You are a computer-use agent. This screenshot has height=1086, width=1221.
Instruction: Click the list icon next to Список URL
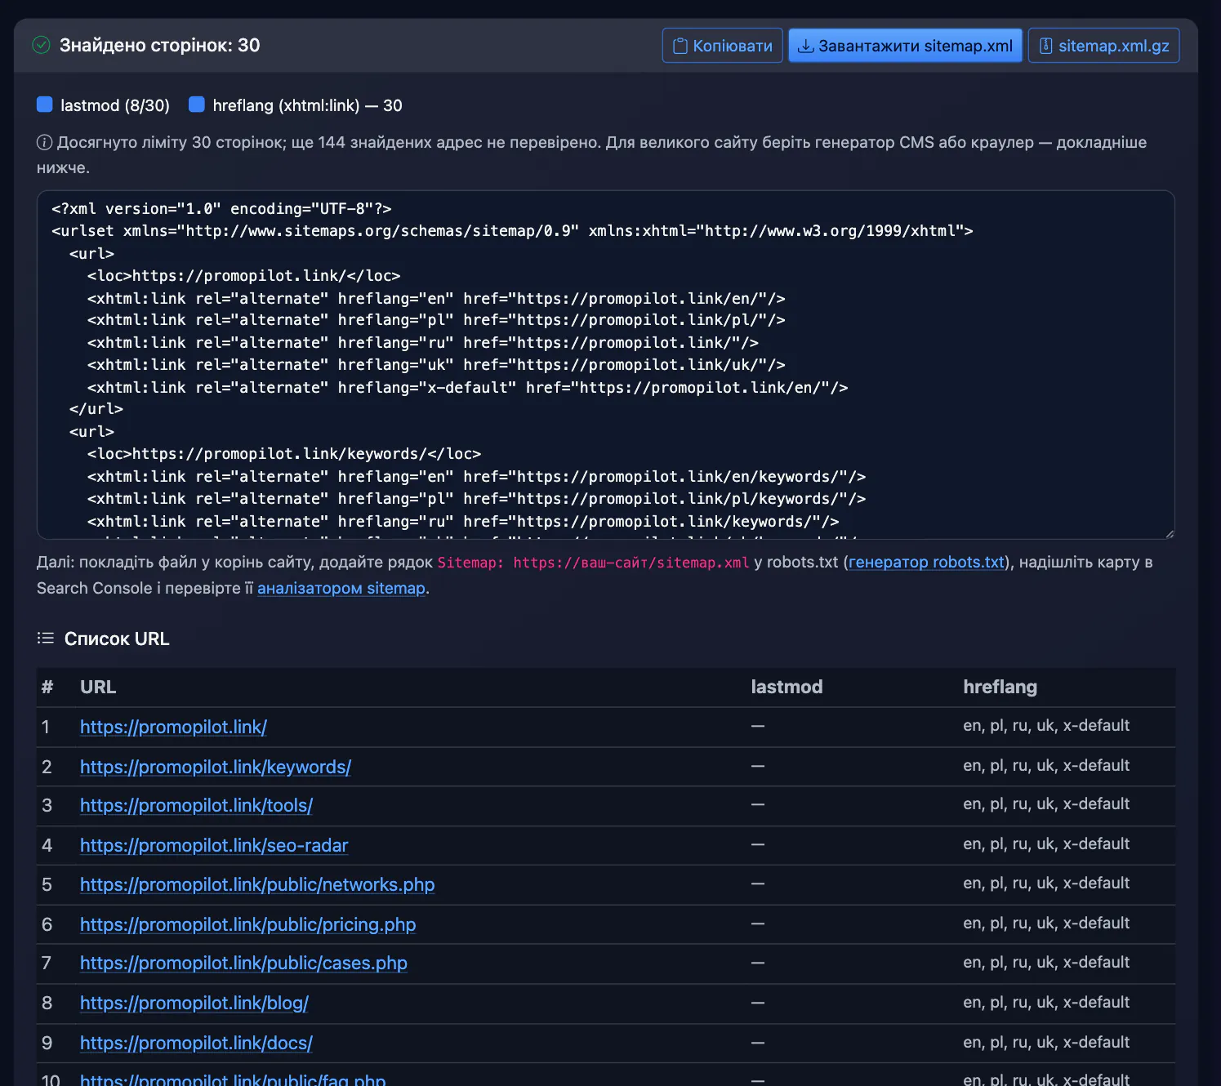pos(46,639)
